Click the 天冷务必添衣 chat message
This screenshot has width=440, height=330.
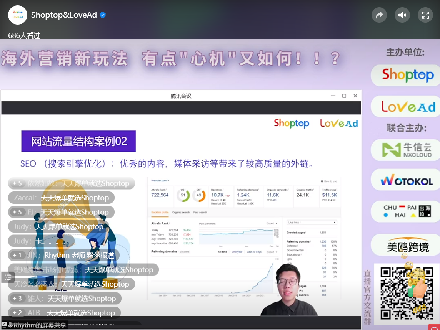[x=71, y=284]
